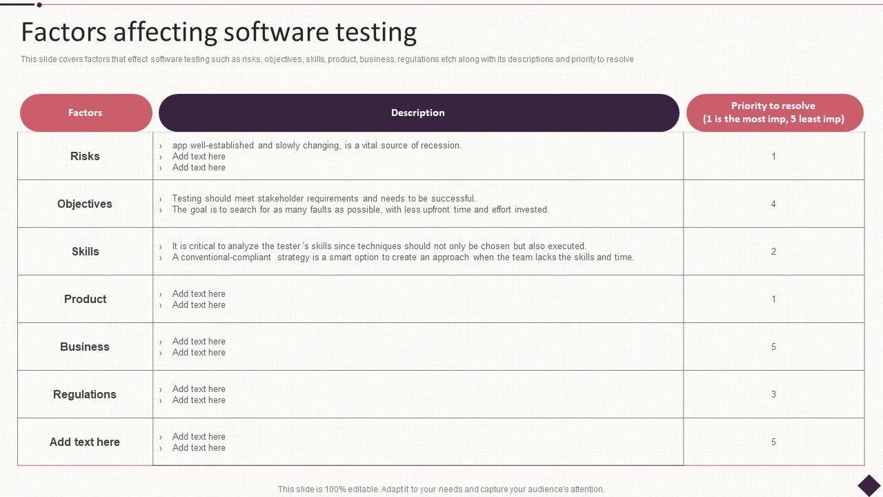Screen dimensions: 883x497
Task: Click the stakeholder requirements bullet text
Action: pyautogui.click(x=324, y=199)
